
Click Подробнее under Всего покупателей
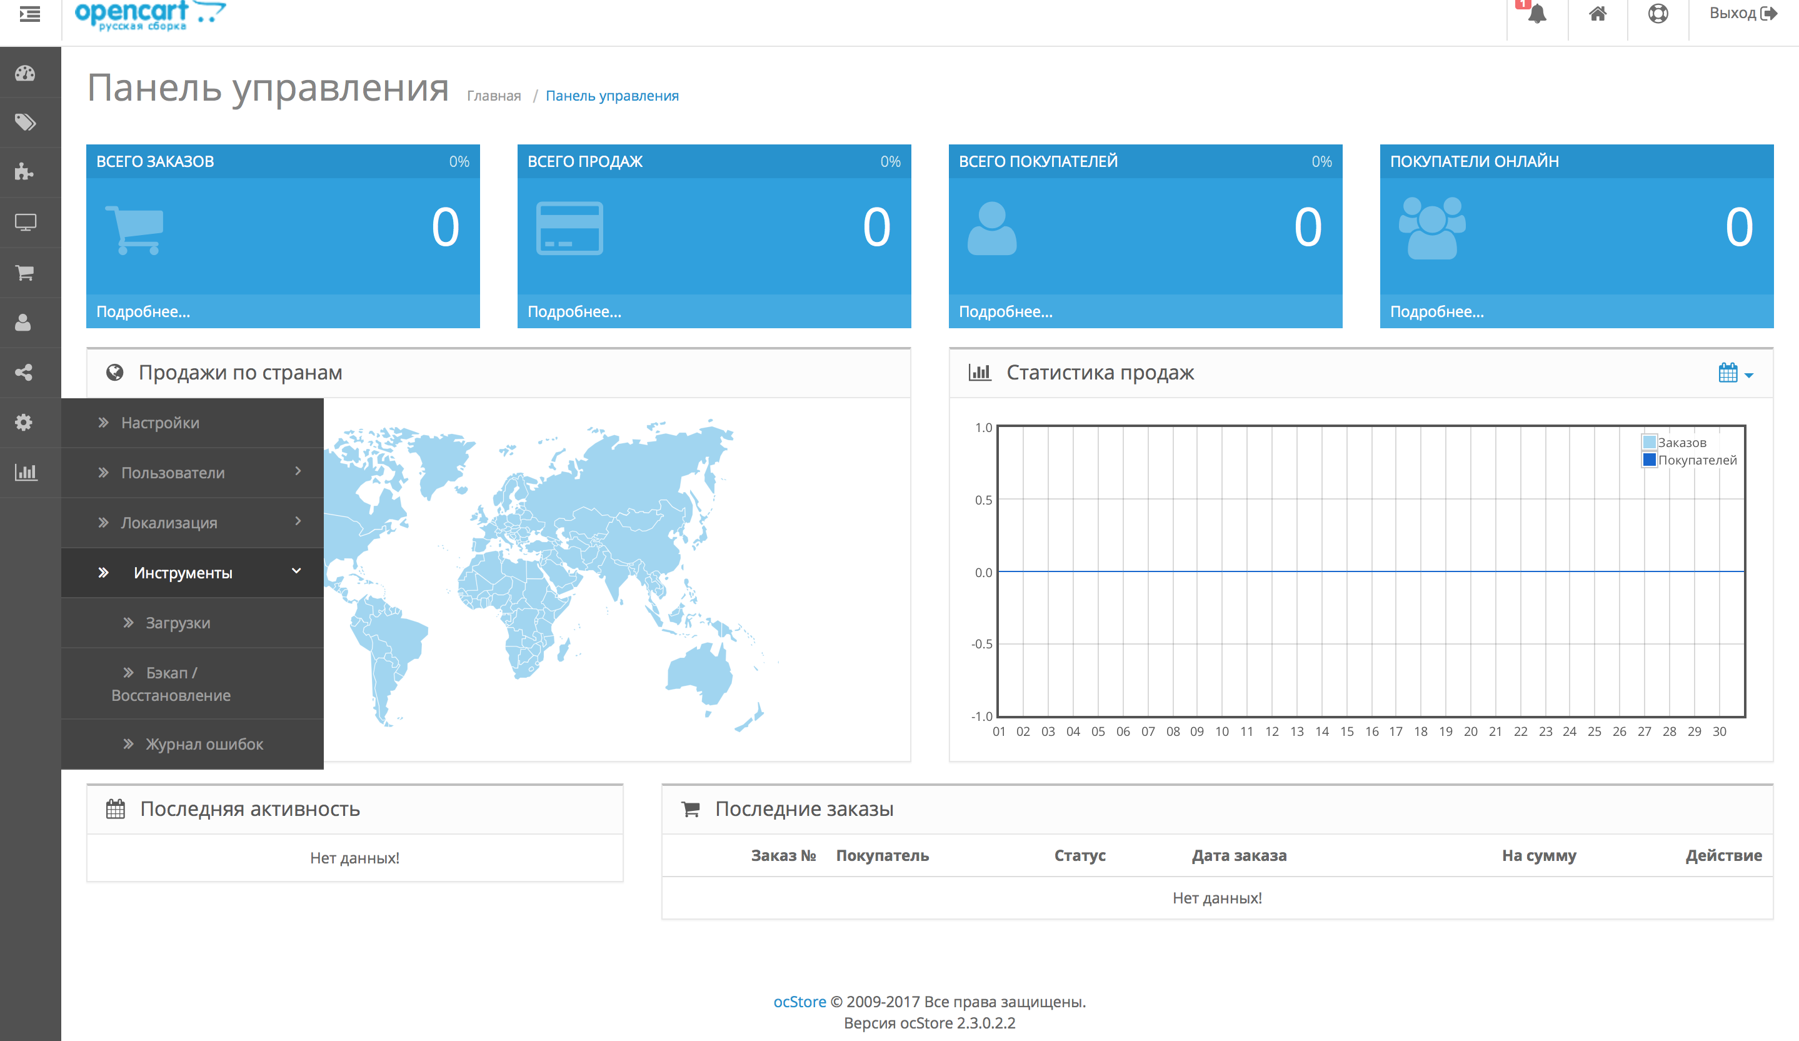click(x=1005, y=311)
